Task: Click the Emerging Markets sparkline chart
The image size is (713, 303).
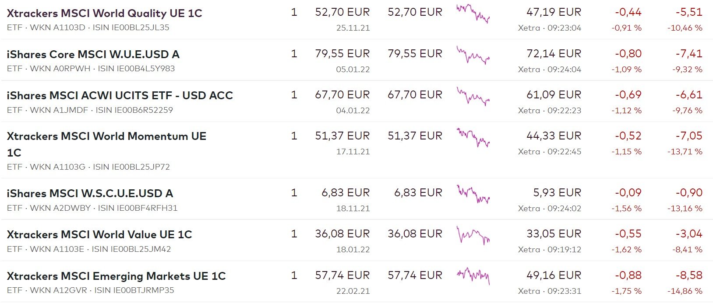Action: click(x=473, y=276)
